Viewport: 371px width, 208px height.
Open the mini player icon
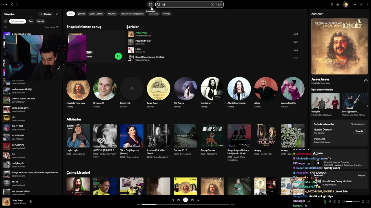coord(362,202)
